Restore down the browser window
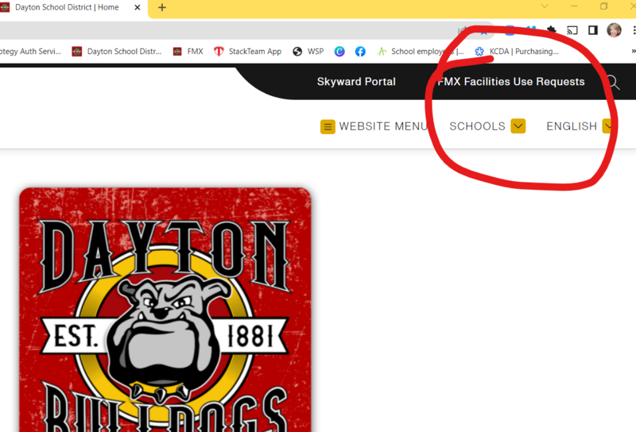 pyautogui.click(x=604, y=6)
